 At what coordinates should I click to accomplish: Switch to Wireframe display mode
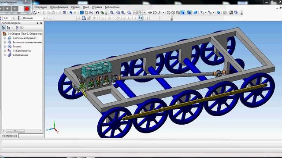coord(168,13)
